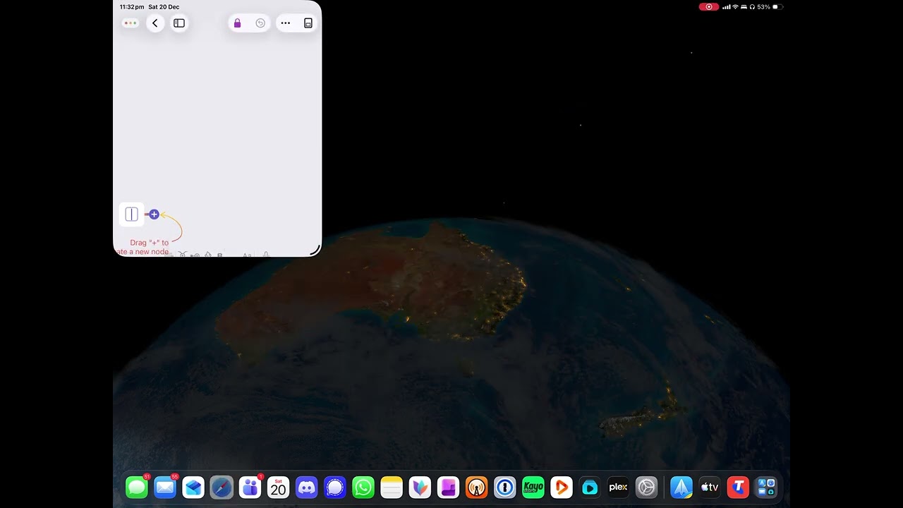Click the 53% battery indicator
This screenshot has width=903, height=508.
(x=770, y=7)
